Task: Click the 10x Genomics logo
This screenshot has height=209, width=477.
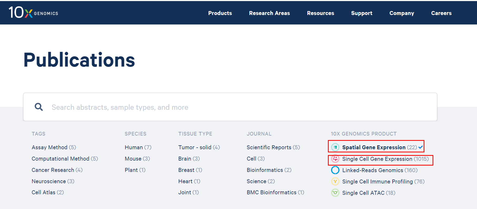Action: [33, 12]
